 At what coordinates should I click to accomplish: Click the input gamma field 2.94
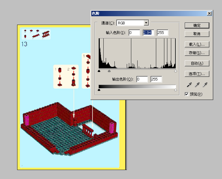[x=148, y=33]
